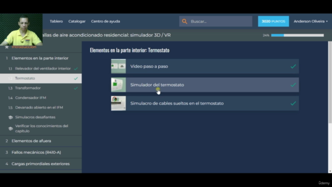Image resolution: width=332 pixels, height=187 pixels.
Task: Click the checkmark next to Relevador del ventilador interior
Action: (x=76, y=69)
